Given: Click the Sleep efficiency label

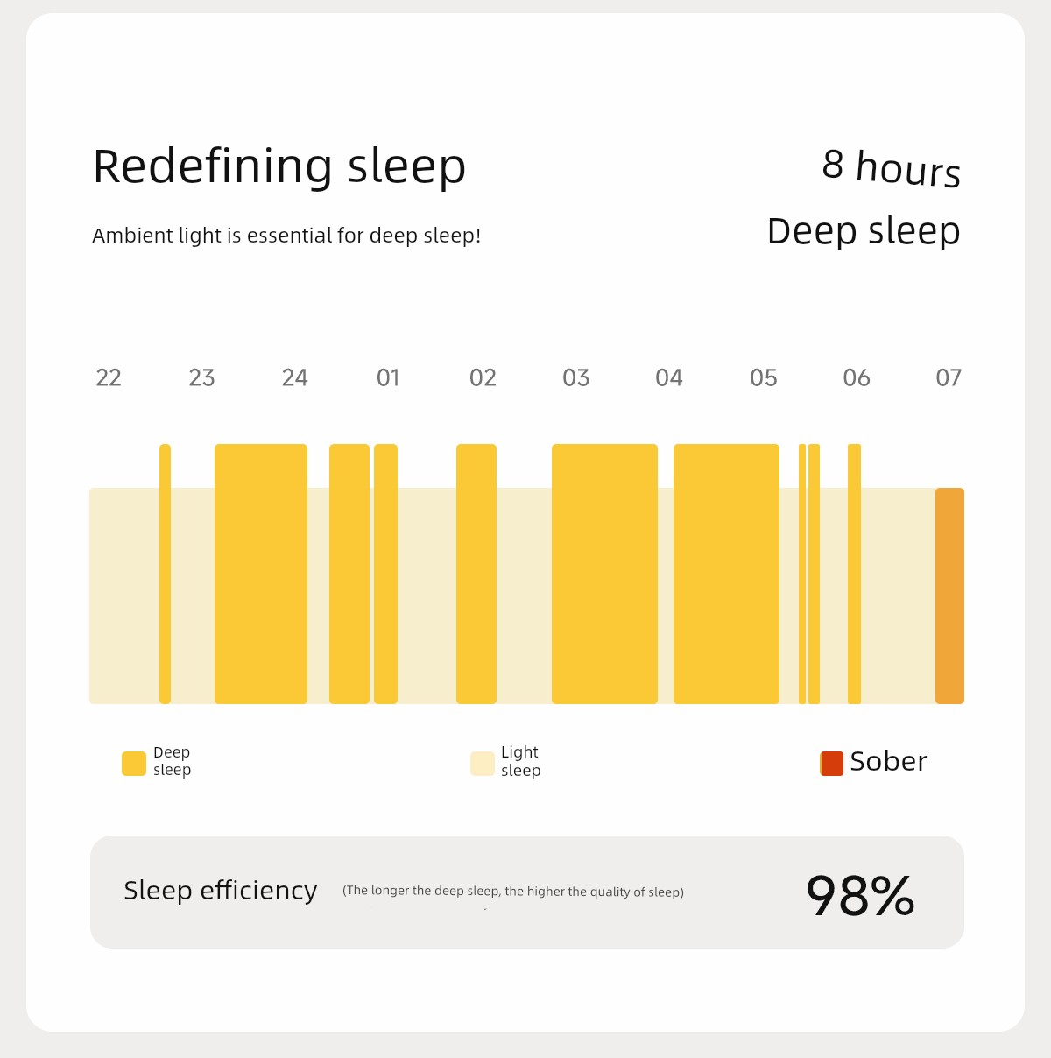Looking at the screenshot, I should 221,891.
